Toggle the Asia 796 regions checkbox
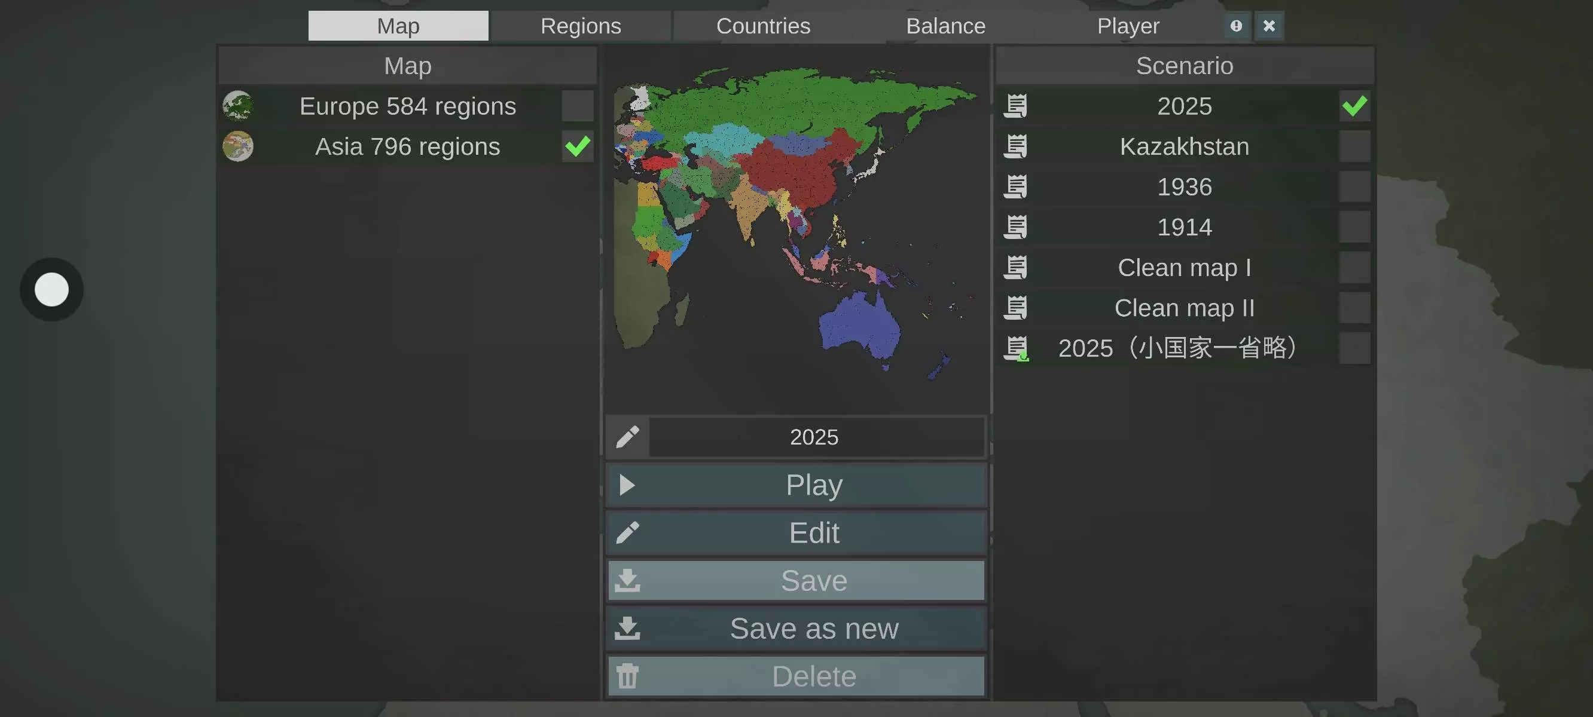The height and width of the screenshot is (717, 1593). [x=577, y=146]
